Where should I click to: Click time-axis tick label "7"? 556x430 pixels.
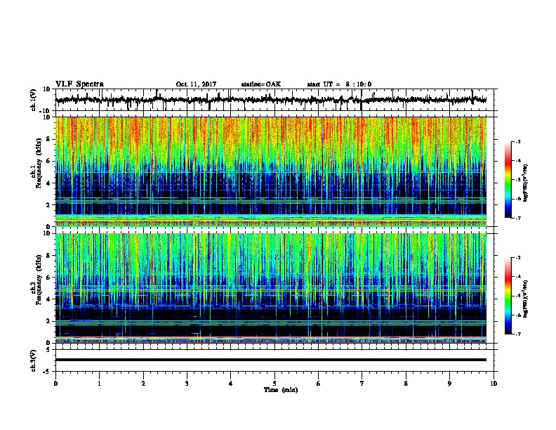pyautogui.click(x=362, y=384)
